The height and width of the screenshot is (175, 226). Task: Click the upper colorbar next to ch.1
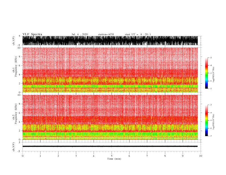pyautogui.click(x=206, y=73)
